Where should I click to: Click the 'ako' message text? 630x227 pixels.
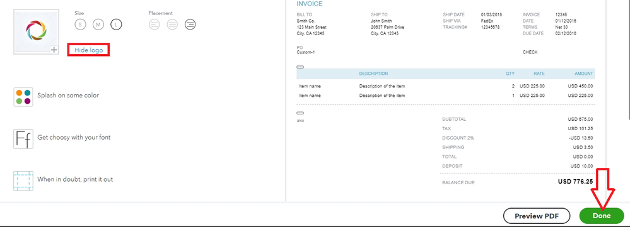pos(300,120)
